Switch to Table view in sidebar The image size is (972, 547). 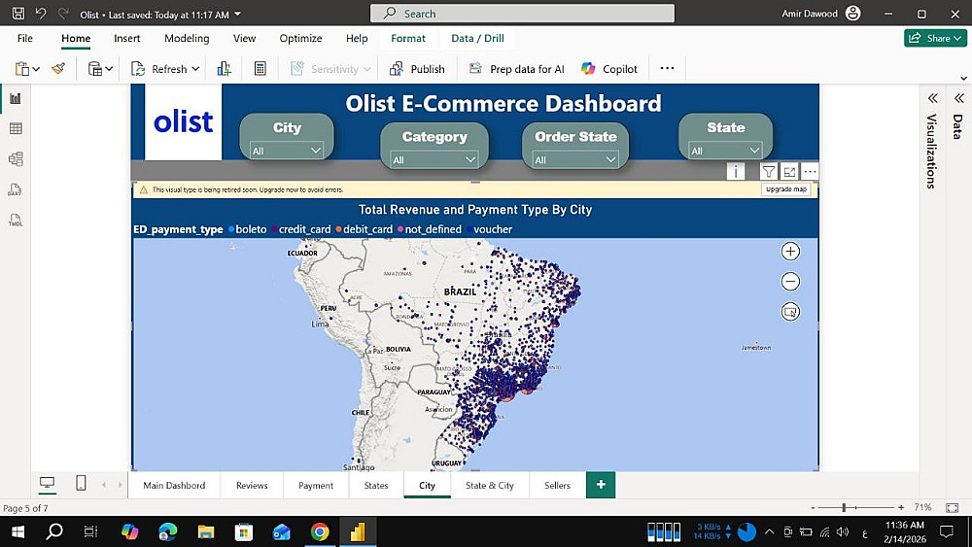(16, 129)
